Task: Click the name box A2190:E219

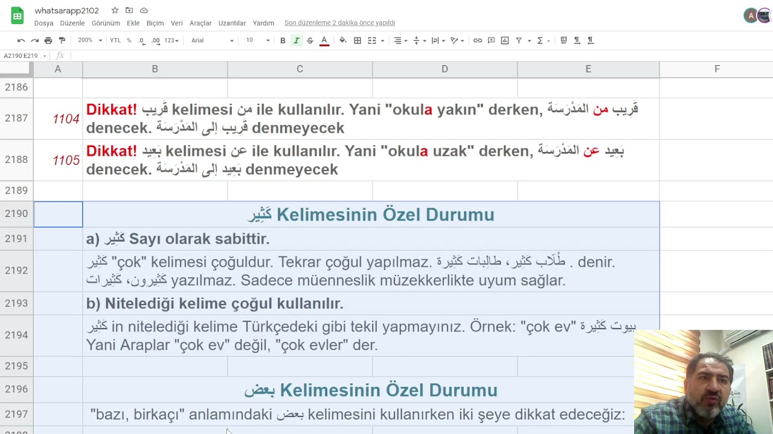Action: click(x=24, y=55)
